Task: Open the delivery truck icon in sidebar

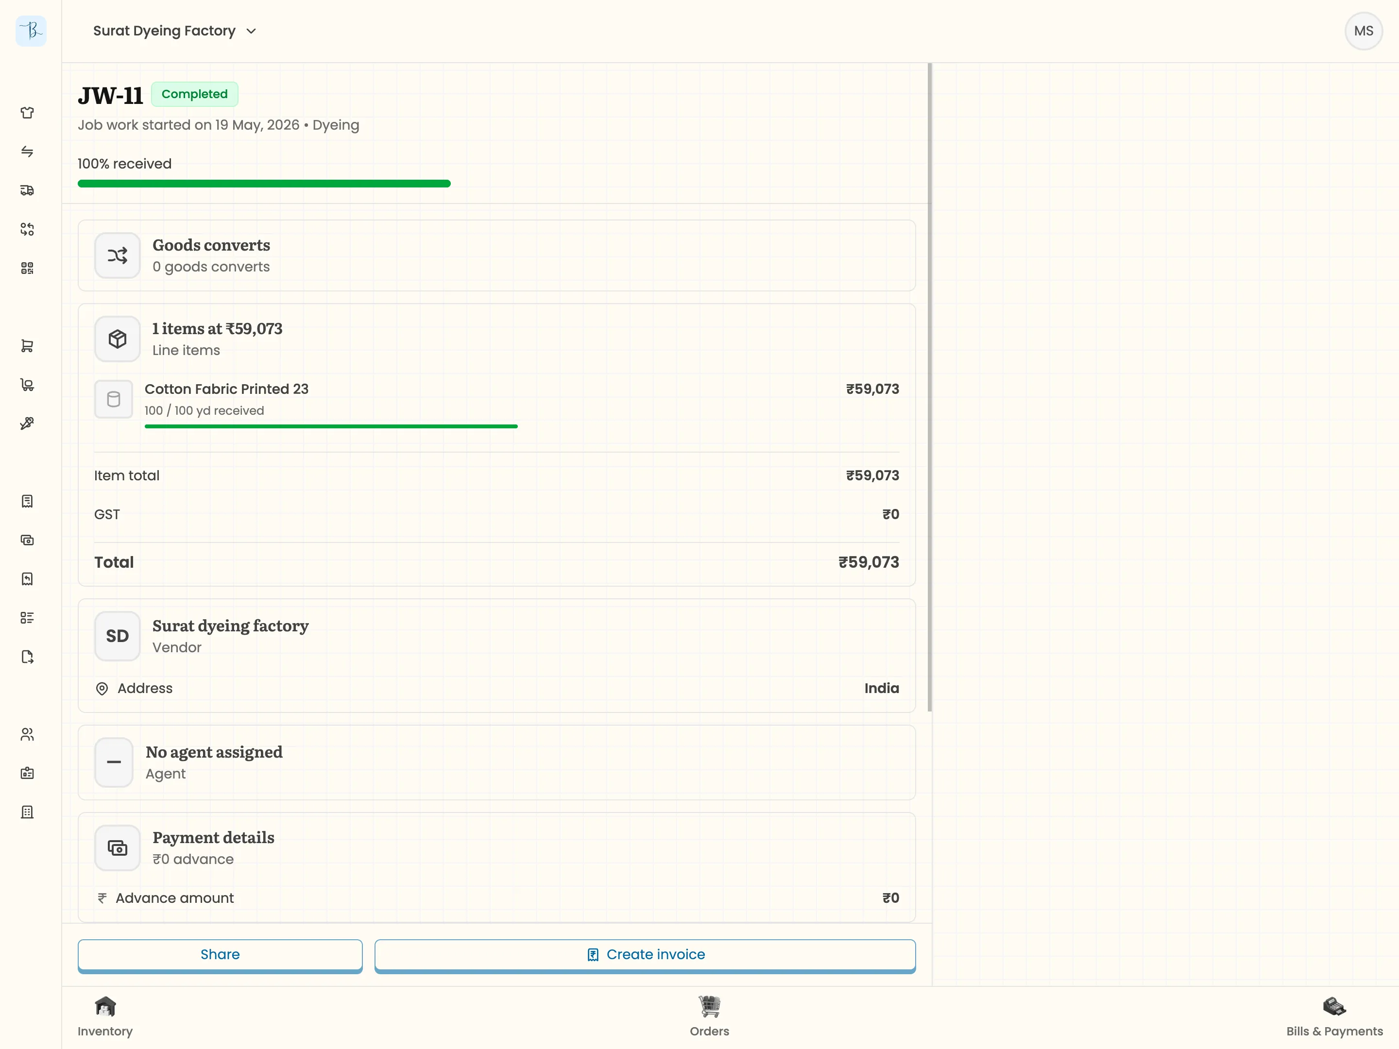Action: coord(27,190)
